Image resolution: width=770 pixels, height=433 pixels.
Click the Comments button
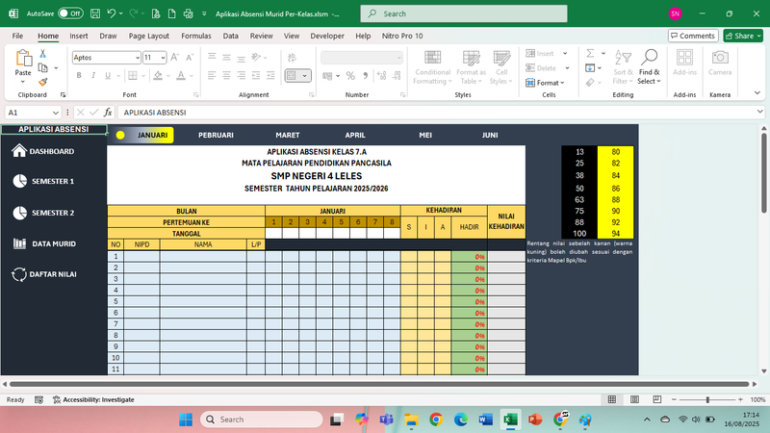[692, 36]
